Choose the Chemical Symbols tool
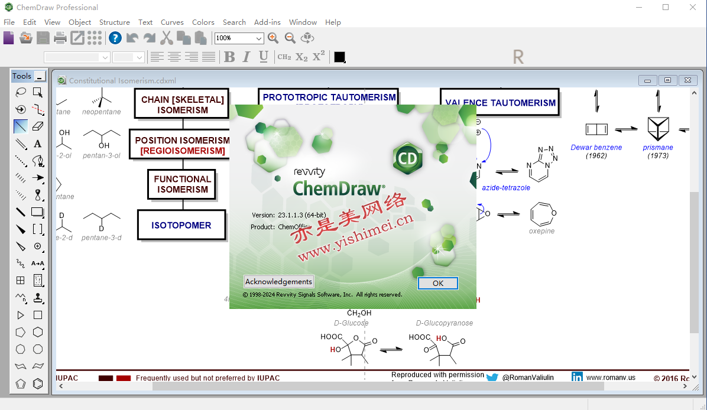Image resolution: width=707 pixels, height=410 pixels. point(38,246)
